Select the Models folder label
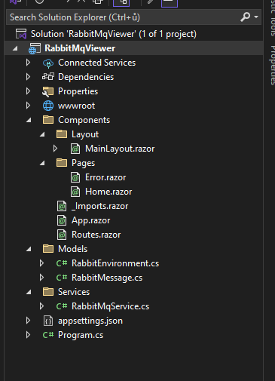The height and width of the screenshot is (381, 275). pyautogui.click(x=73, y=249)
